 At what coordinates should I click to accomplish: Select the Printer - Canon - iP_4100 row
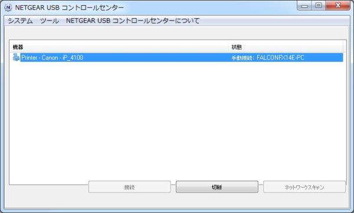pos(178,58)
